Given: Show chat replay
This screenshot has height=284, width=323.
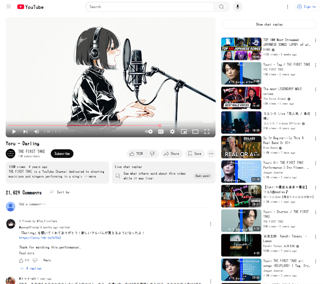Looking at the screenshot, I should [269, 24].
